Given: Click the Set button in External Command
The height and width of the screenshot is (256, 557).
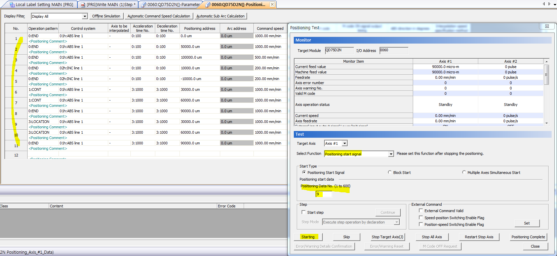Looking at the screenshot, I should coord(527,223).
